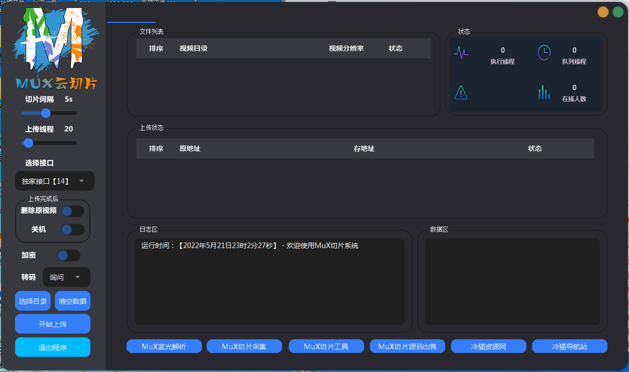629x372 pixels.
Task: Adjust the 上传线程 slider
Action: point(49,143)
